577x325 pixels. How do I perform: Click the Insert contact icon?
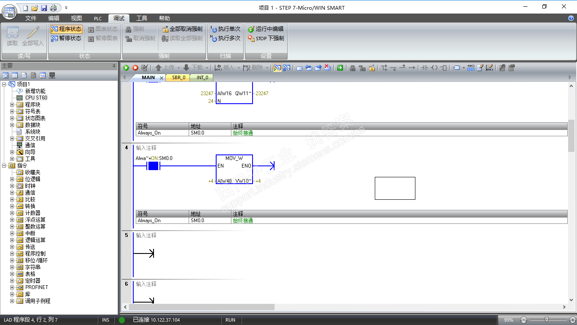425,68
